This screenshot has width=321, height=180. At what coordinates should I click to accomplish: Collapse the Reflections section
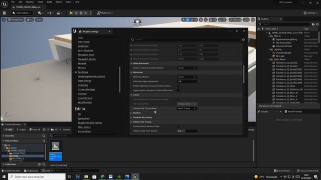(x=131, y=72)
